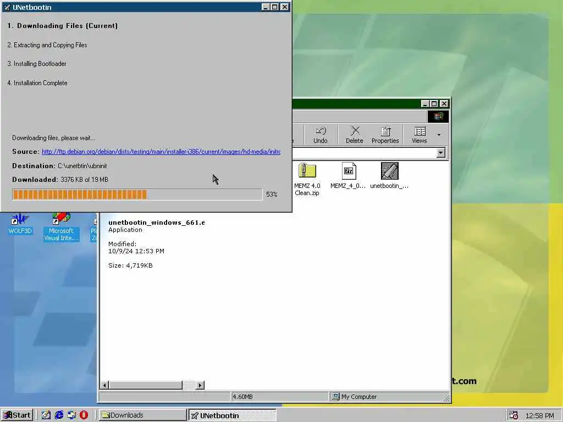Click the 12:58 PM system clock
This screenshot has width=563, height=422.
click(x=539, y=415)
